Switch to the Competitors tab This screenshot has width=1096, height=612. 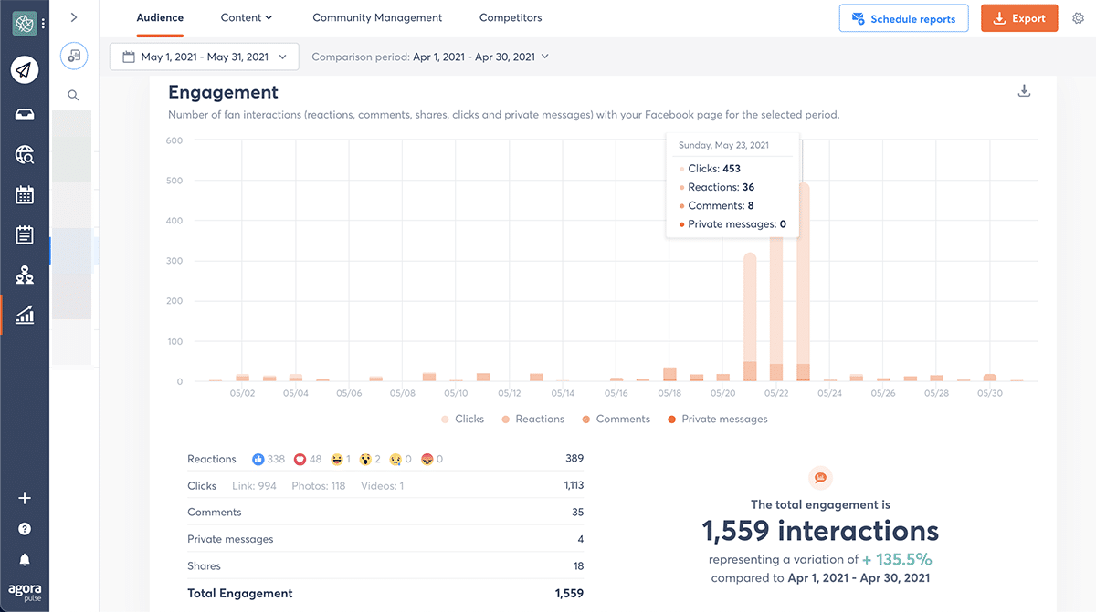pos(510,17)
